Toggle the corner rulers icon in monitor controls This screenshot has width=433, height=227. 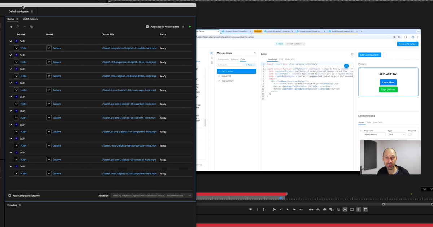pyautogui.click(x=365, y=209)
